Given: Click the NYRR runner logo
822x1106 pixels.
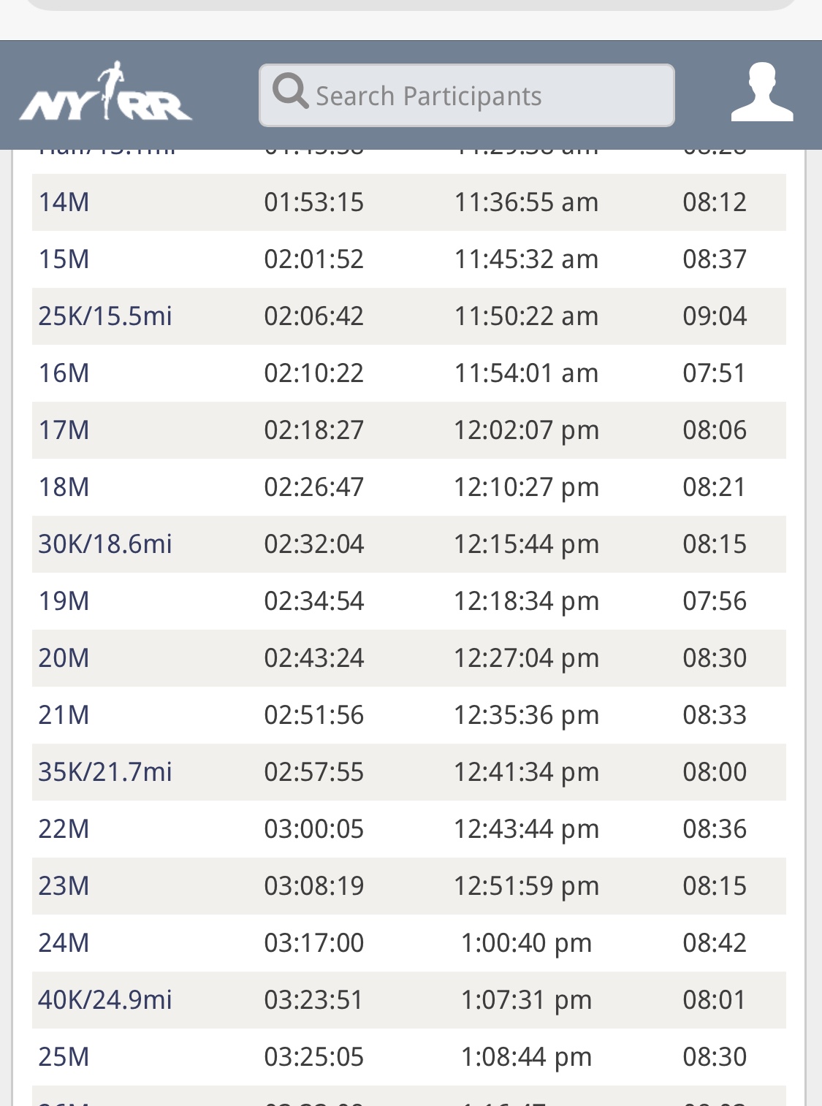Looking at the screenshot, I should click(x=106, y=94).
